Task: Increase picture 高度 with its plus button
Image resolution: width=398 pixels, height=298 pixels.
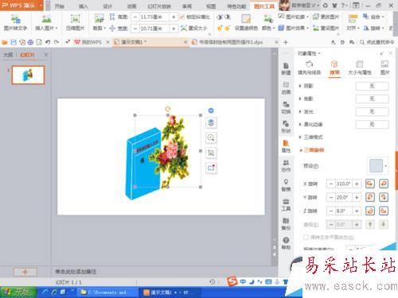Action: [174, 17]
